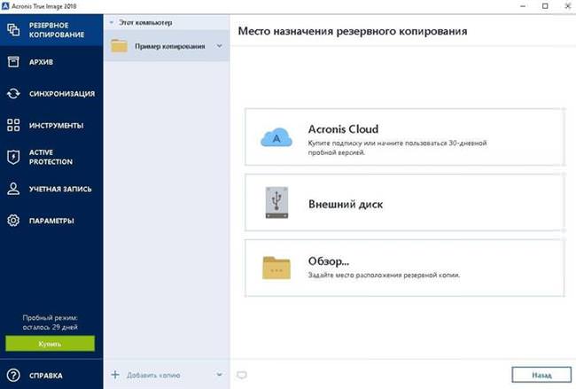The width and height of the screenshot is (576, 389).
Task: Click the Settings gear icon
Action: 13,221
